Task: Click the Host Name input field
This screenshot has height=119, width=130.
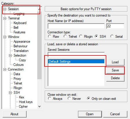Action: pyautogui.click(x=76, y=26)
